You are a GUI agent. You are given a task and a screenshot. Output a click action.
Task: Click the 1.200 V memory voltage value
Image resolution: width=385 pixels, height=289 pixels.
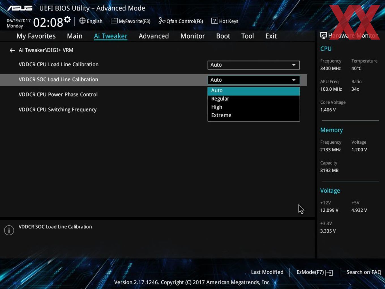click(359, 150)
